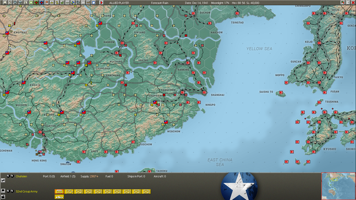This screenshot has height=200, width=356.
Task: Click the yellow industry counter below units
Action: tap(59, 197)
